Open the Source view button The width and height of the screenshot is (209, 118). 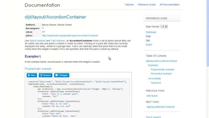pos(45,75)
